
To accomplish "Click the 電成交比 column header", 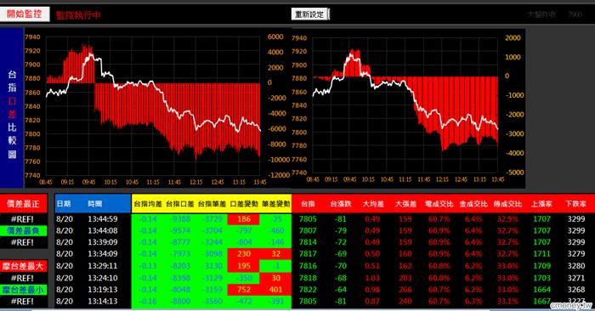I will click(x=439, y=204).
